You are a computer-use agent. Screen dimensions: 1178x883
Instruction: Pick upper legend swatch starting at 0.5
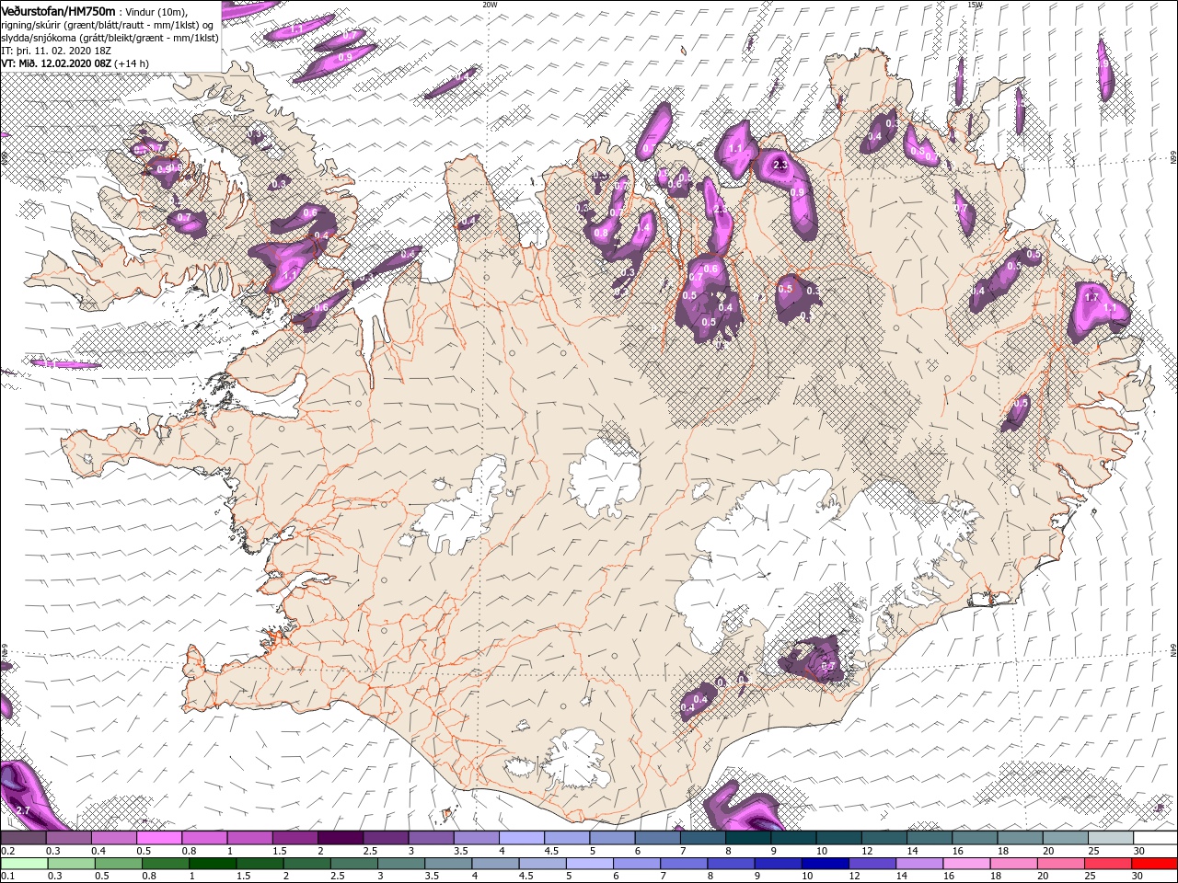[x=158, y=838]
